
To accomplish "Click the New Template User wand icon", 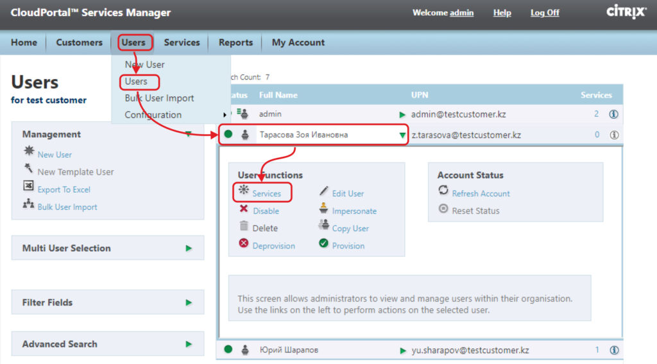I will 28,169.
